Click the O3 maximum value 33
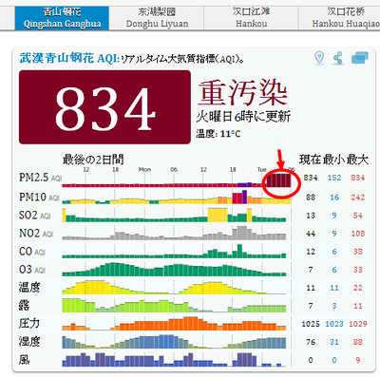Viewport: 380px width, 377px height. [357, 270]
